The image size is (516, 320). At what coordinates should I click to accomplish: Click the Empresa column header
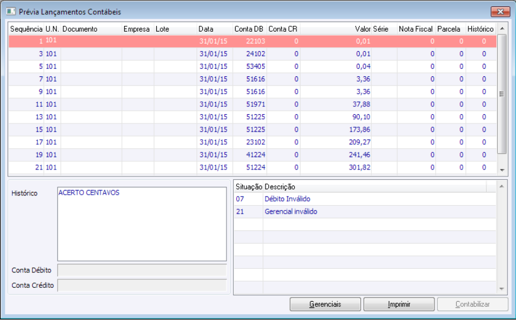coord(138,29)
